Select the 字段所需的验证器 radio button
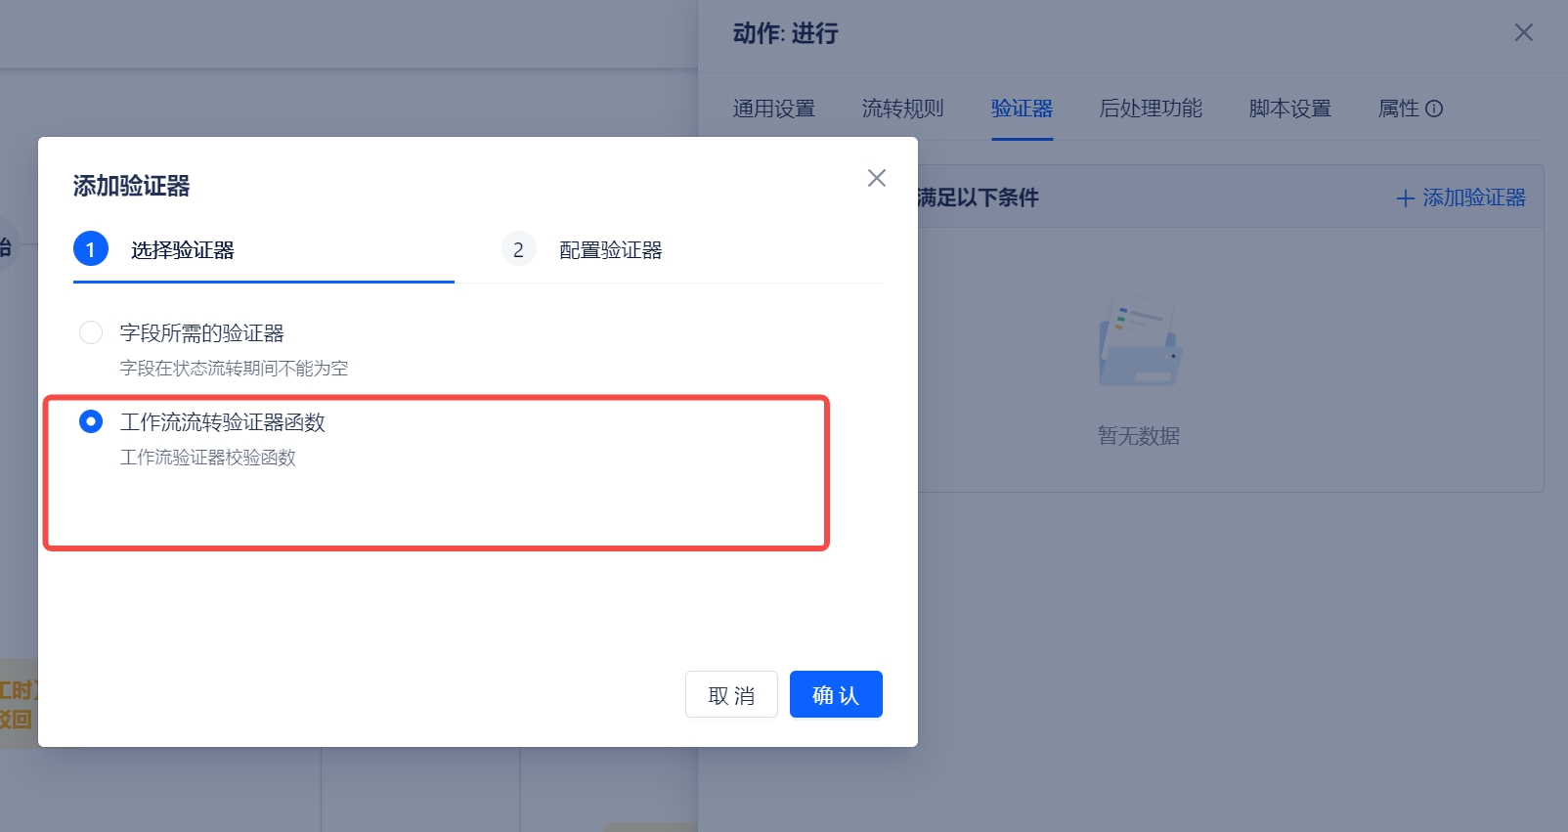 pos(91,332)
